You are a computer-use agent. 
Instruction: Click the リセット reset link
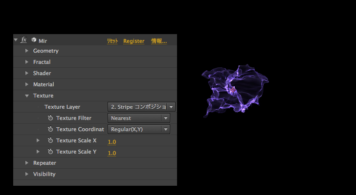[x=112, y=41]
